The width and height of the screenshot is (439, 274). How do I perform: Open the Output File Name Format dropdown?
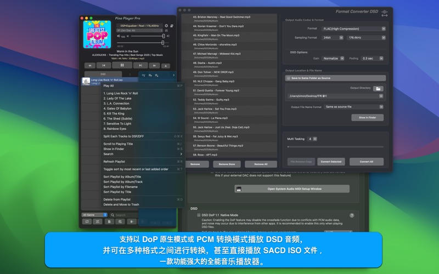[353, 107]
